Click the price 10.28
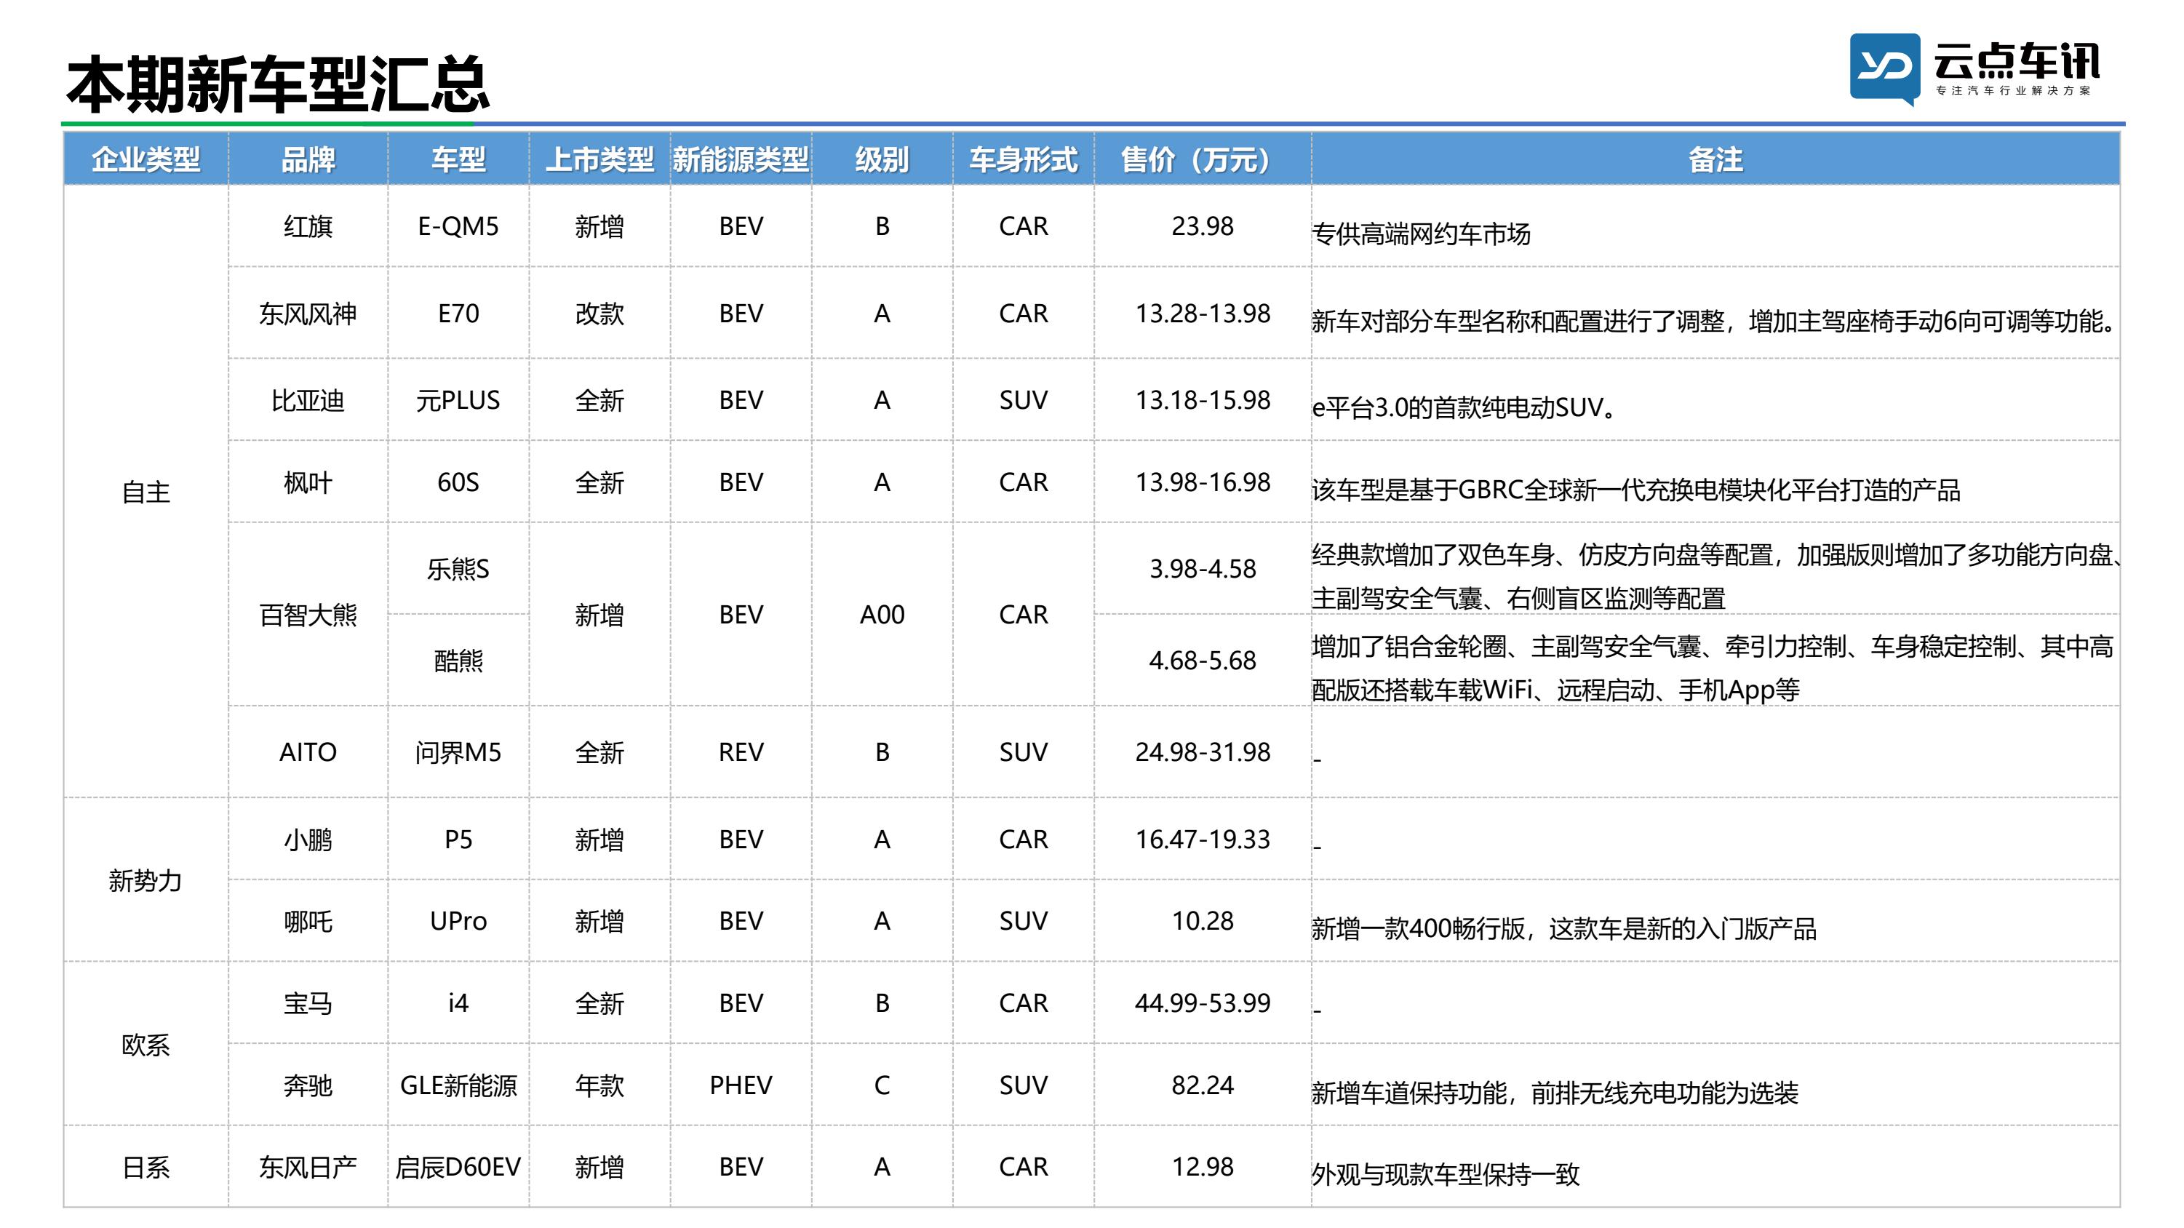The width and height of the screenshot is (2184, 1228). 1202,921
